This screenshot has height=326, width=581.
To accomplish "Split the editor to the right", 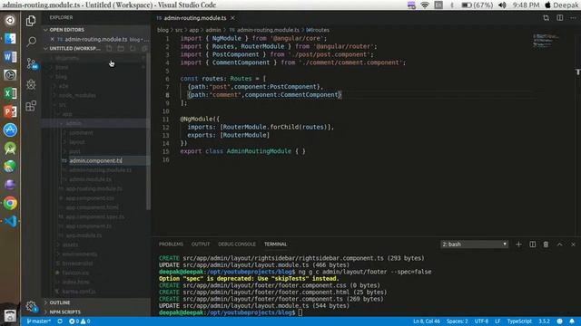I will point(560,18).
